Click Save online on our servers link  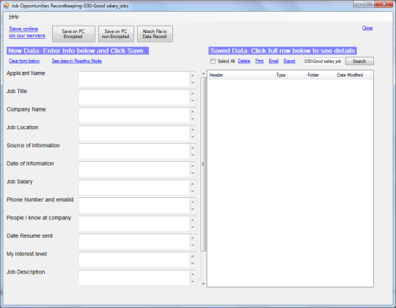coord(27,32)
